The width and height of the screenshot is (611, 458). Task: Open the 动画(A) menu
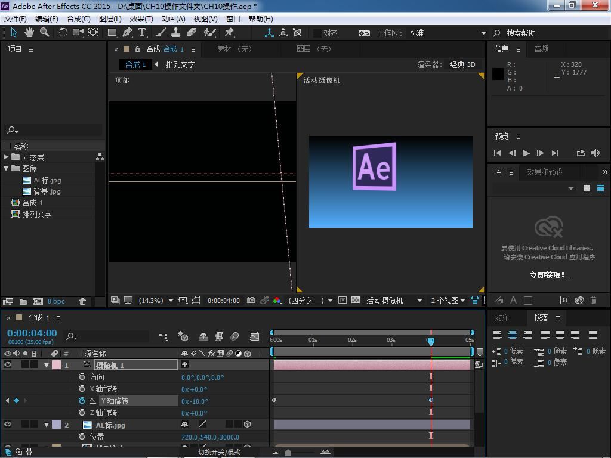click(x=174, y=18)
